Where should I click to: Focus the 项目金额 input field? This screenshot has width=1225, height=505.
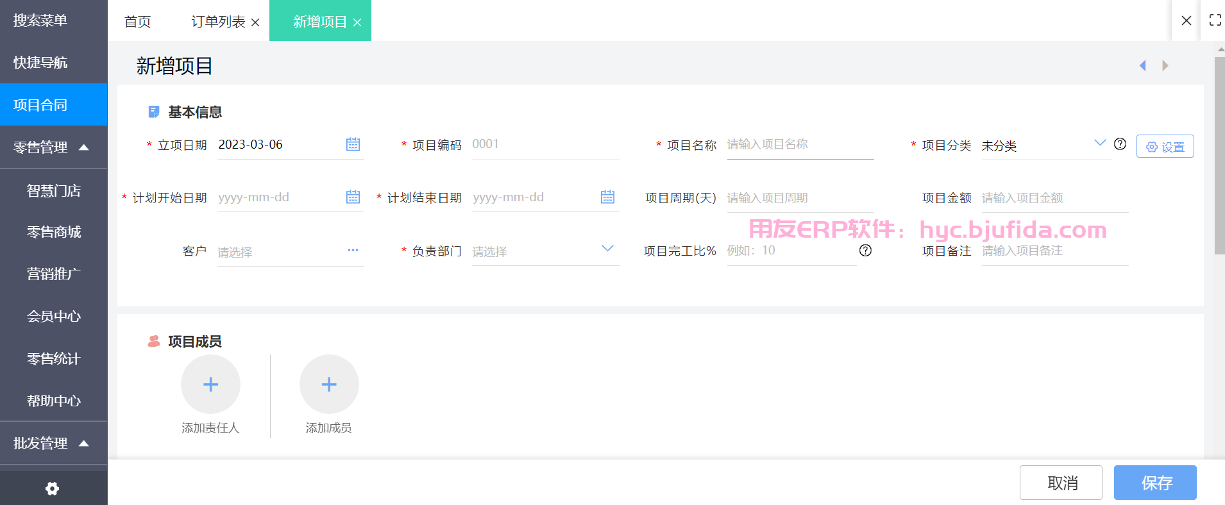(1055, 198)
